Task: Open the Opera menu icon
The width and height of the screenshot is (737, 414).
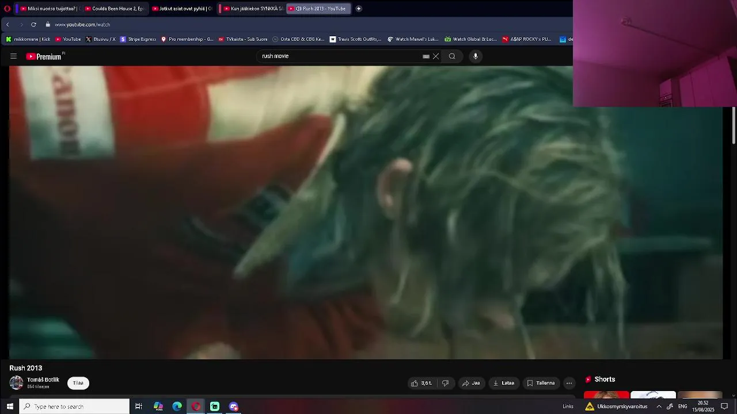Action: 7,9
